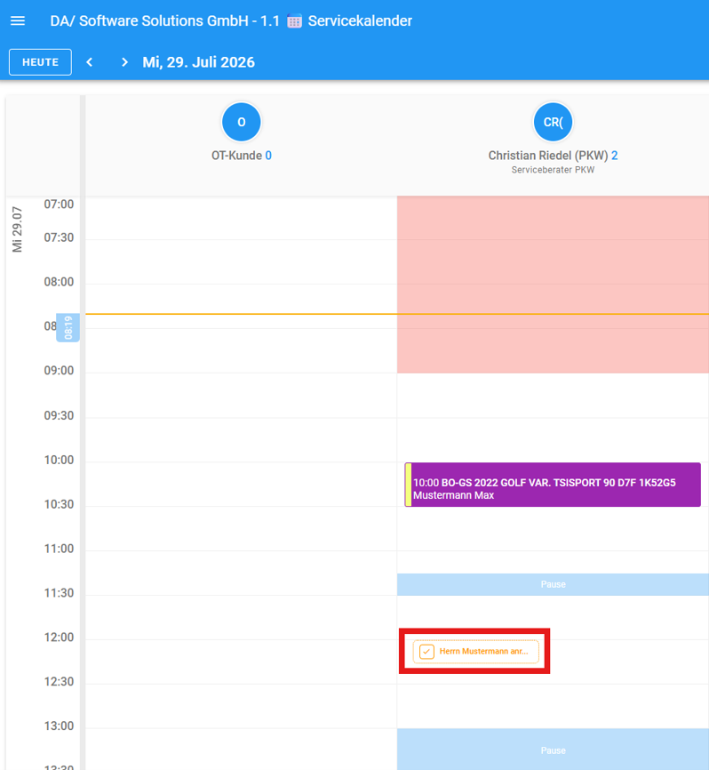Click the 10:30 time label
Viewport: 709px width, 770px height.
tap(59, 504)
